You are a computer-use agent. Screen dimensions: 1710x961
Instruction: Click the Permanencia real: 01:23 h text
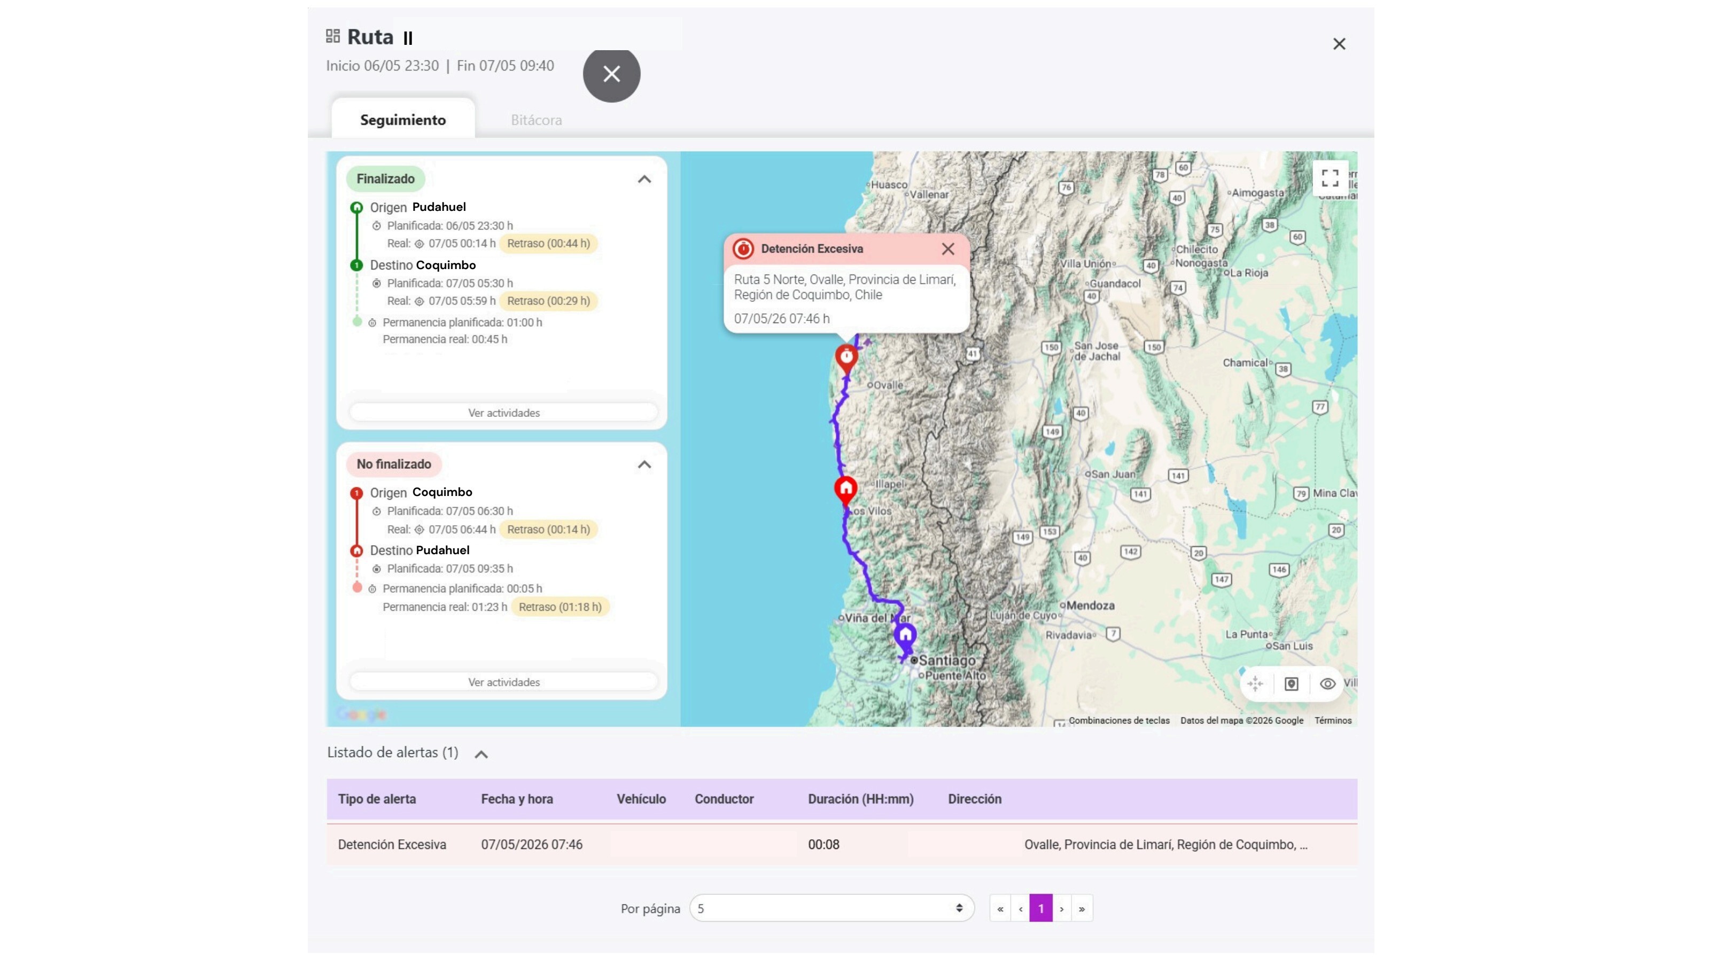click(445, 607)
